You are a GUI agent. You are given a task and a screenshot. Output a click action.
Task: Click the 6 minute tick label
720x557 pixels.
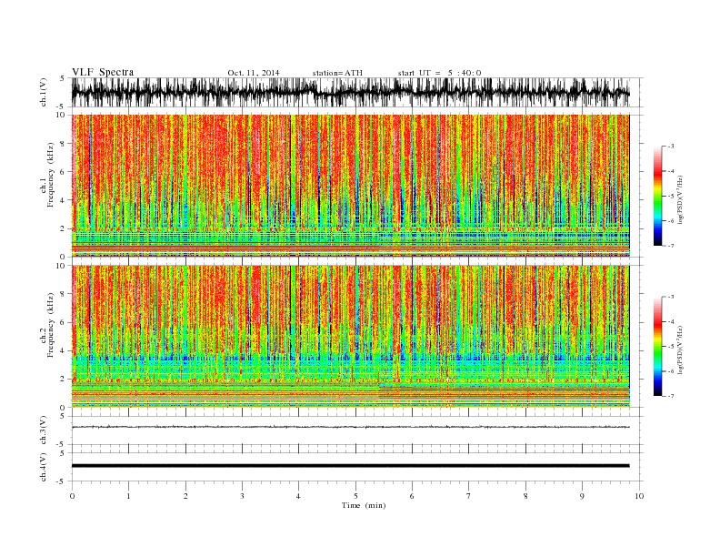tap(412, 496)
